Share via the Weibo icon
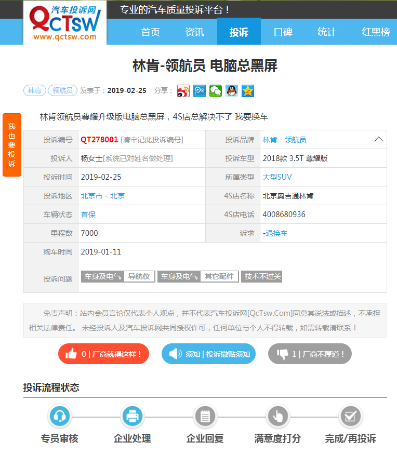This screenshot has height=455, width=397. [183, 91]
